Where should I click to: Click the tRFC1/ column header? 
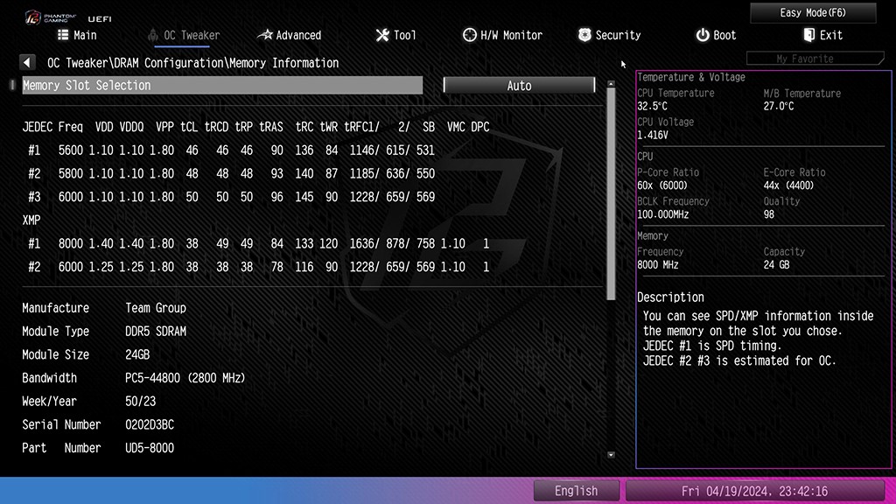pos(361,127)
